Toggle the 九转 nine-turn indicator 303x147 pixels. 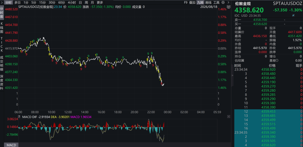click(x=200, y=3)
